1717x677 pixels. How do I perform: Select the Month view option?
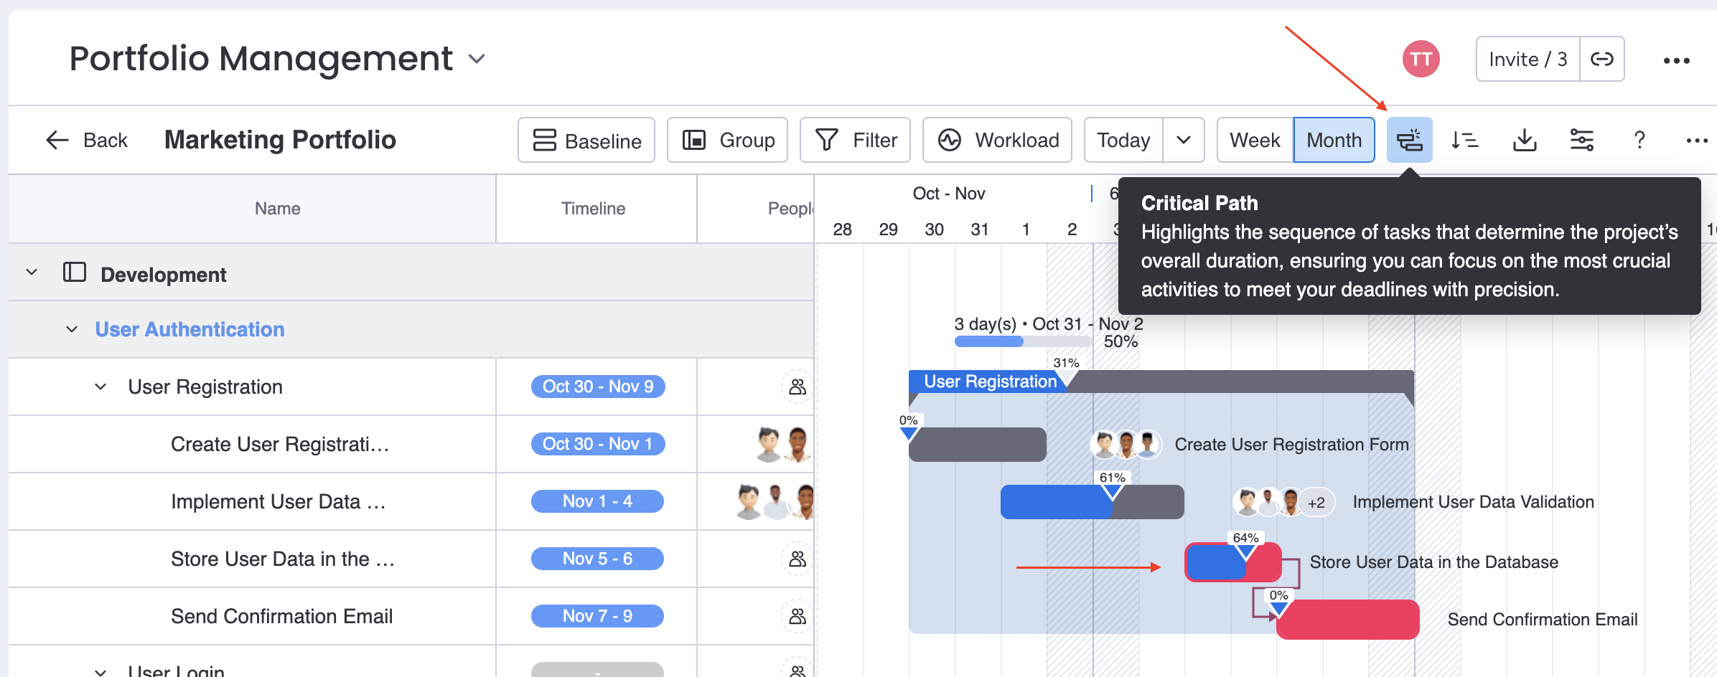1334,140
